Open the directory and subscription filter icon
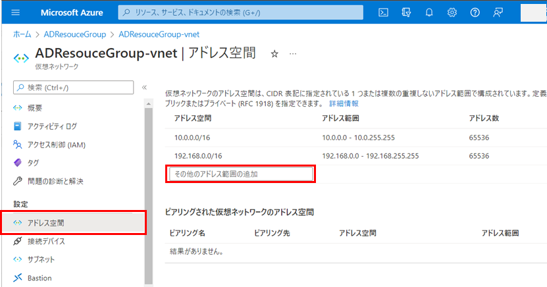Screen dimensions: 547x287 click(x=406, y=13)
